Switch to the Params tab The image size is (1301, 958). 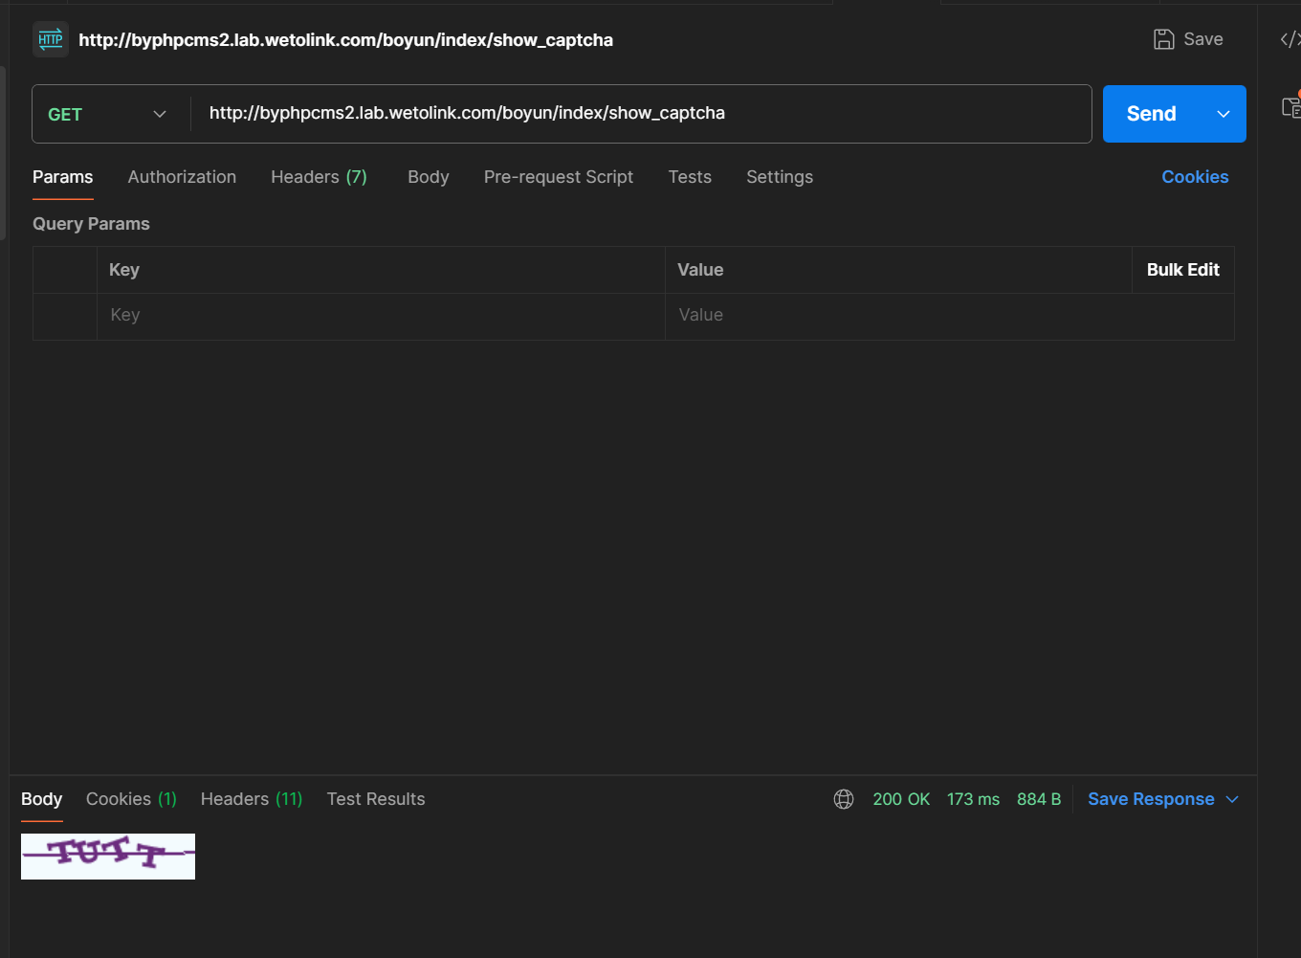pos(63,177)
